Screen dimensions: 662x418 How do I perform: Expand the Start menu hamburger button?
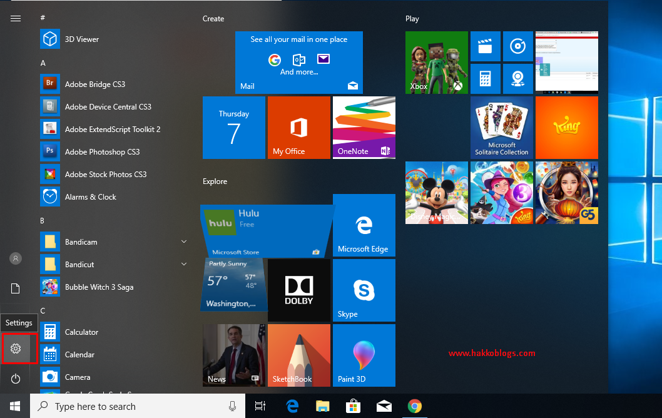pyautogui.click(x=16, y=18)
